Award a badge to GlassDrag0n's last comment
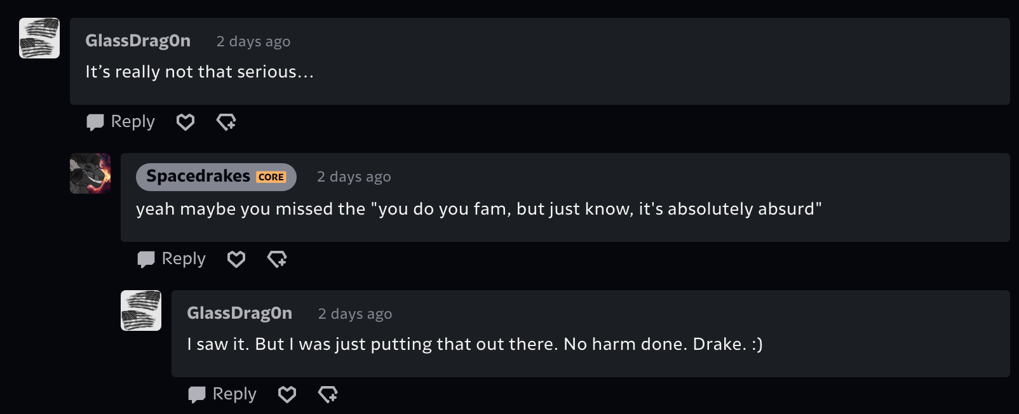This screenshot has height=414, width=1019. tap(328, 394)
